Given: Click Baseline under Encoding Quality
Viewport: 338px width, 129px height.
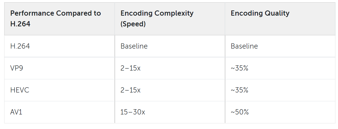Looking at the screenshot, I should [244, 46].
